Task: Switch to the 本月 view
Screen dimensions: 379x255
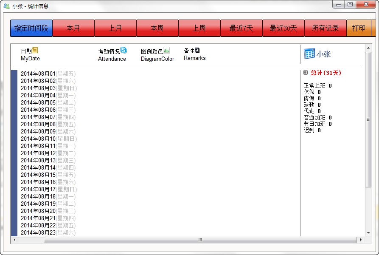Action: click(73, 28)
